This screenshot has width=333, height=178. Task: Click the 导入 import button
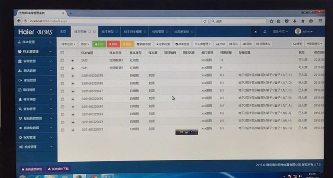(x=234, y=44)
